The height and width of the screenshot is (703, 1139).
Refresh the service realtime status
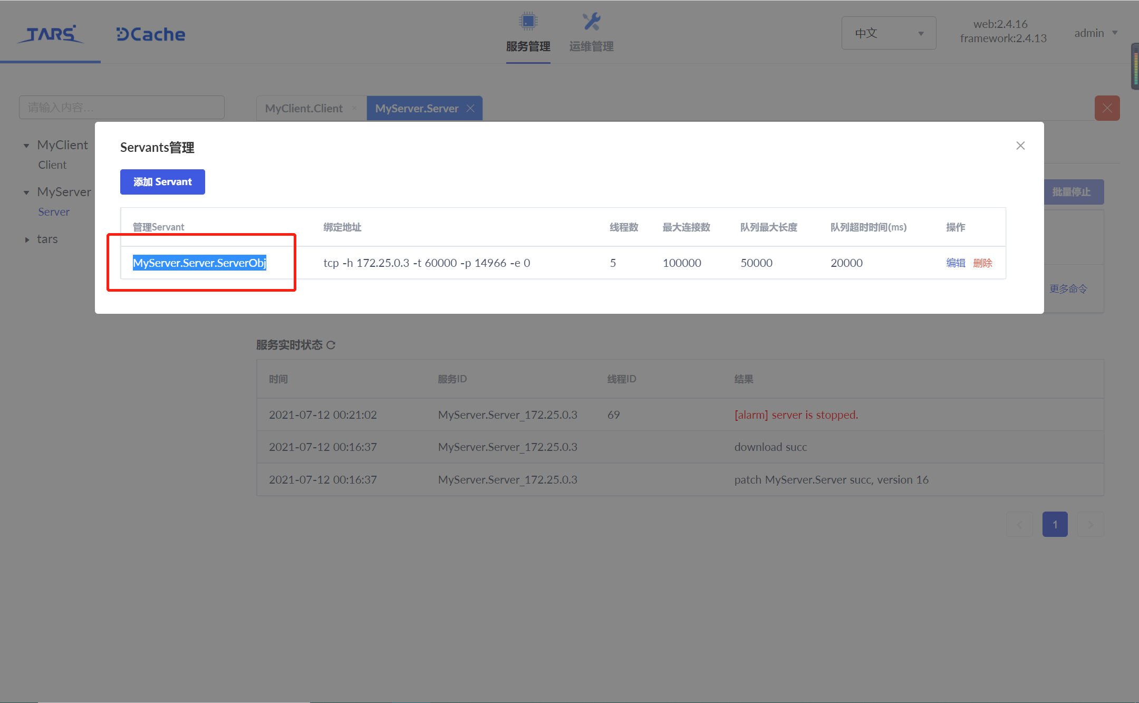pyautogui.click(x=331, y=345)
